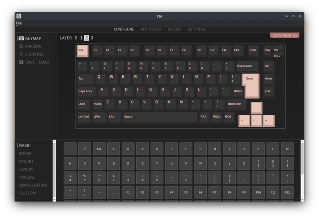Open the SPECIAL keycode category
The height and width of the screenshot is (219, 319).
coord(27,177)
